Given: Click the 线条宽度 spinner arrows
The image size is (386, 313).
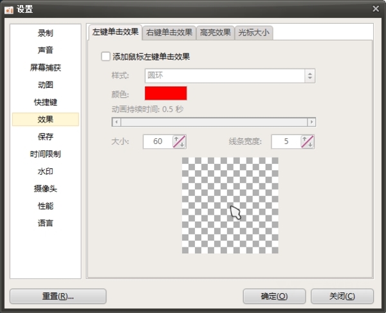Looking at the screenshot, I should (x=308, y=141).
